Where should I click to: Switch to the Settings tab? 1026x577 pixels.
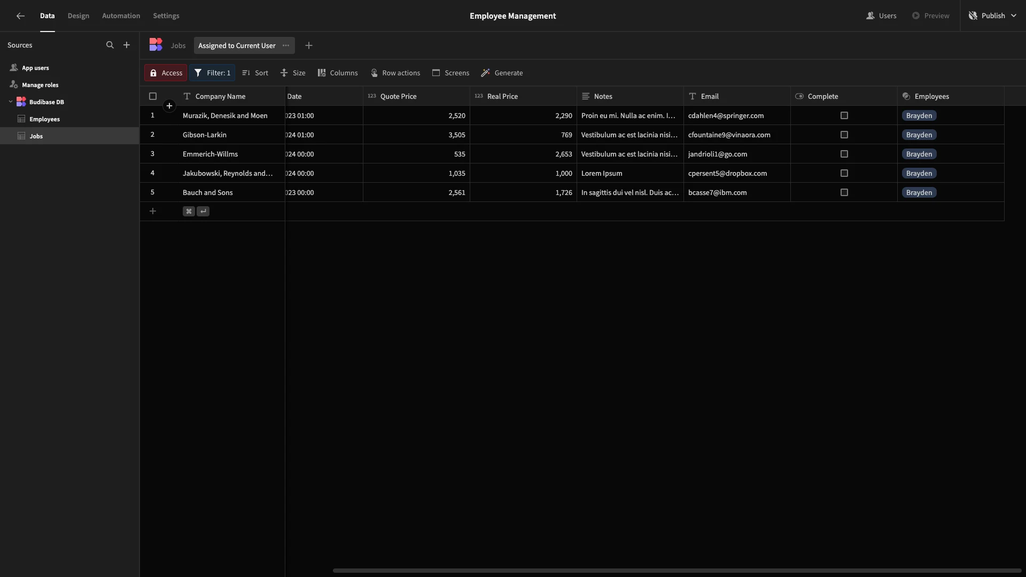166,16
